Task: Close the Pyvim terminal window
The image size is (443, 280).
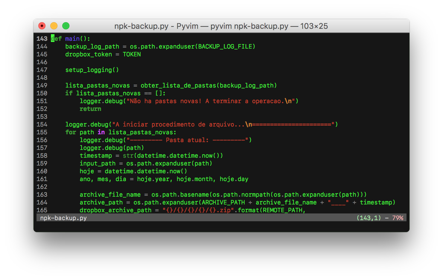Action: [42, 26]
